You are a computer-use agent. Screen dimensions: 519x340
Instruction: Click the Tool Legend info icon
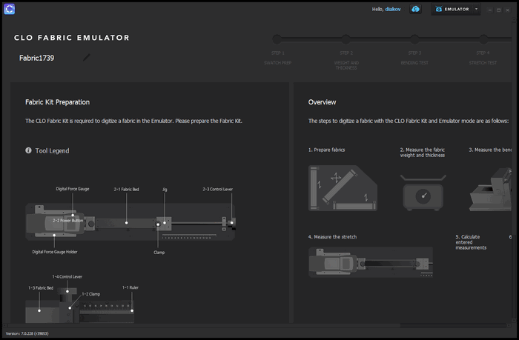pyautogui.click(x=29, y=150)
